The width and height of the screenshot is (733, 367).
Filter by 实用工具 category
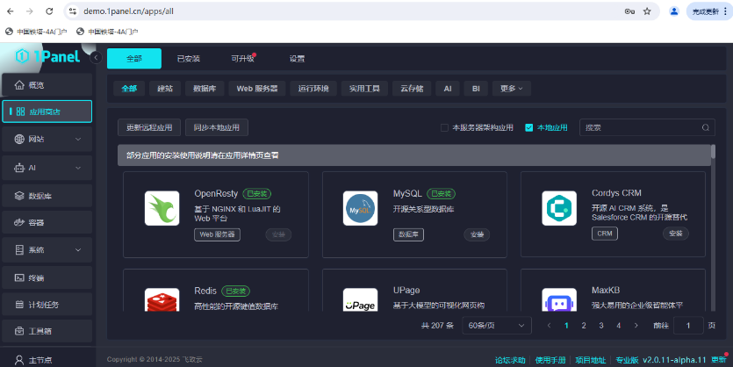[x=364, y=89]
